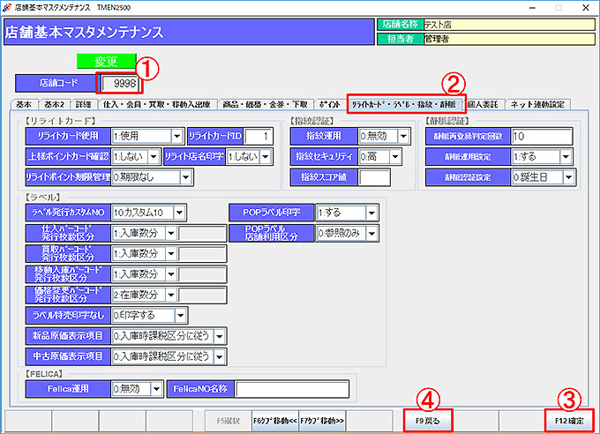
Task: Open the 顔認証設定 dropdown
Action: click(x=570, y=177)
